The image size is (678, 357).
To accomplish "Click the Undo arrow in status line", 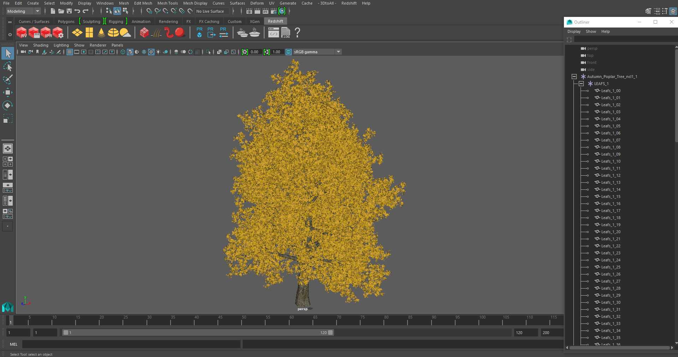I will point(77,11).
